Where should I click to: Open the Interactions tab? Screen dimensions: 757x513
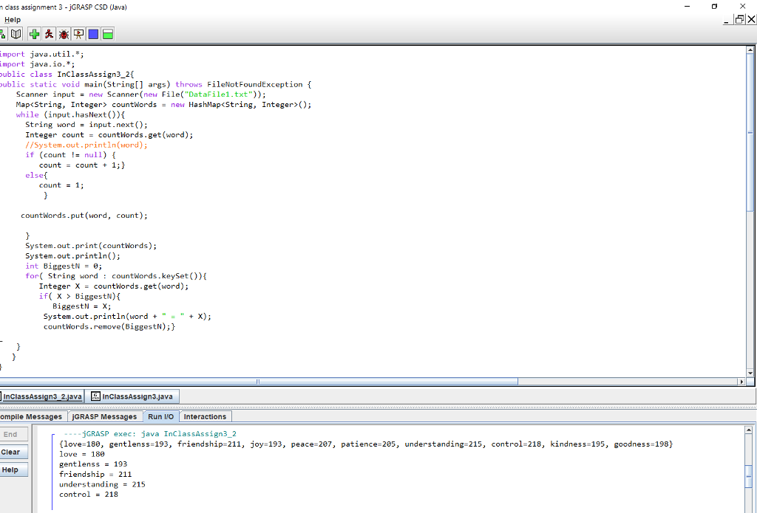click(205, 416)
